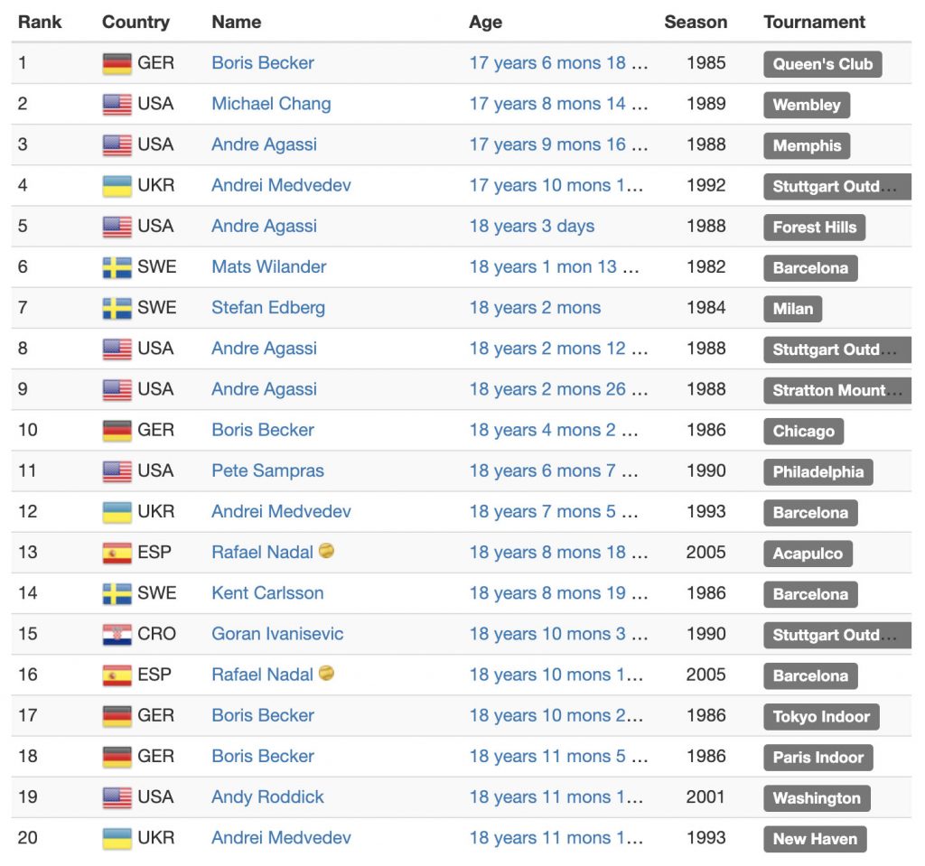Click the age link '18 years 3 days'
This screenshot has height=866, width=925.
tap(531, 226)
